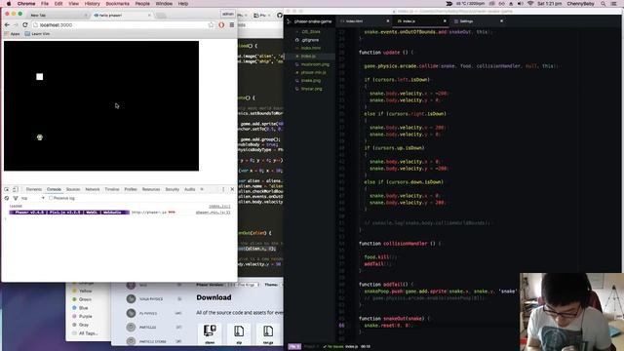Open a new tab with blank tab button

tap(161, 16)
